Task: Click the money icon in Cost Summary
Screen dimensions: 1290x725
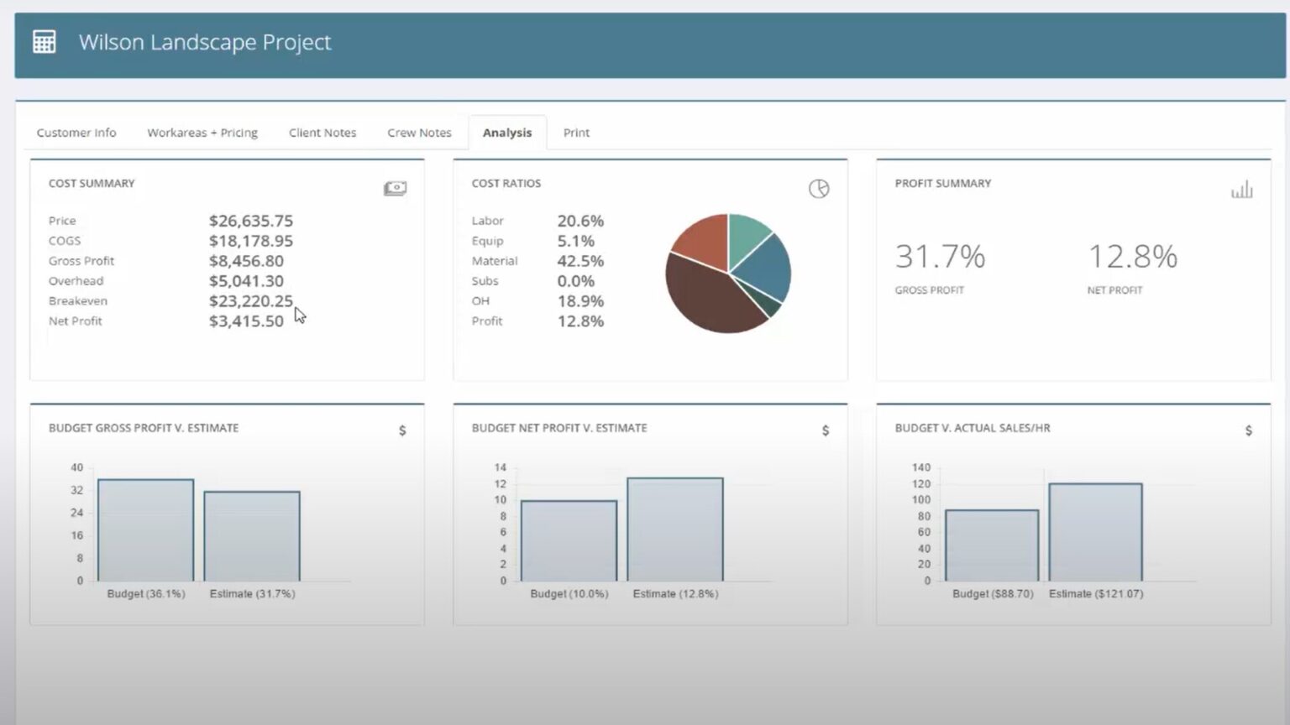Action: (395, 189)
